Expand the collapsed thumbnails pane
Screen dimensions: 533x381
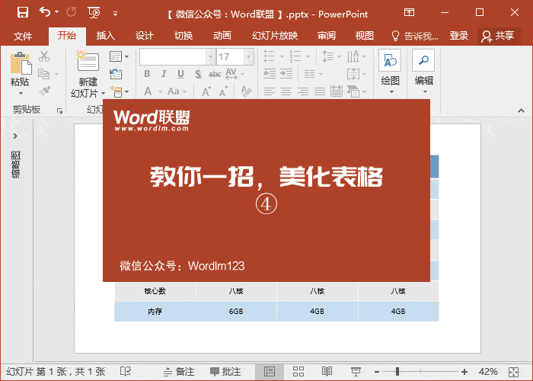pyautogui.click(x=15, y=136)
